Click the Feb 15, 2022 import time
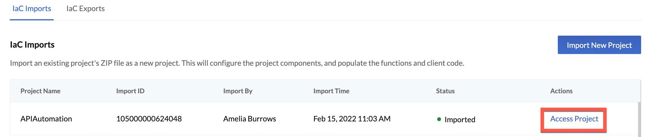647x137 pixels. click(352, 119)
